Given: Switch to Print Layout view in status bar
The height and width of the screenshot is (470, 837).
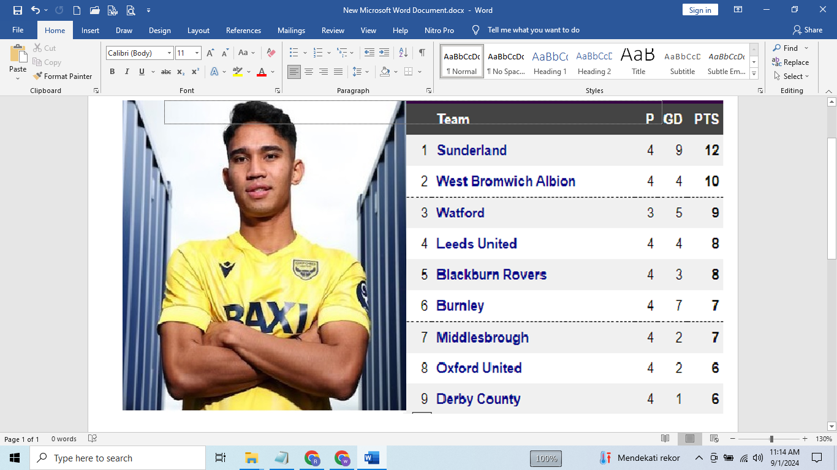Looking at the screenshot, I should (x=690, y=439).
